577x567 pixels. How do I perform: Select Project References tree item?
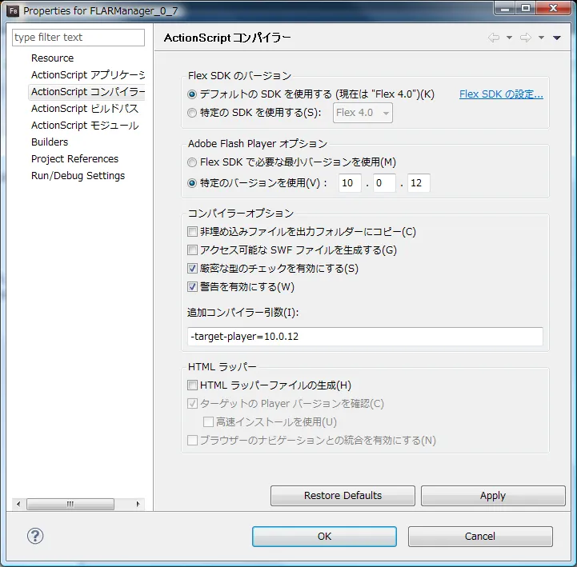[x=74, y=159]
